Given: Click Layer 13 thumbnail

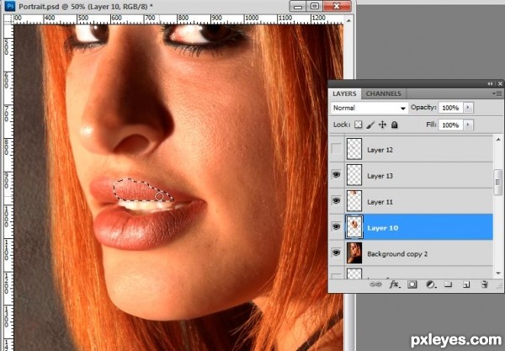Looking at the screenshot, I should pyautogui.click(x=354, y=175).
